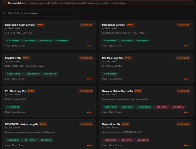
Task: Click the WIF-PERP 5x long chip
Action: (127, 107)
